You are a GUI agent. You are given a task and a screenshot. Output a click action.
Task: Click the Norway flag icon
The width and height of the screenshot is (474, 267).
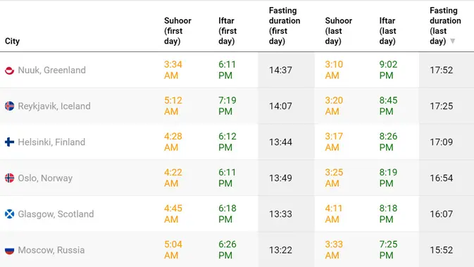(9, 178)
